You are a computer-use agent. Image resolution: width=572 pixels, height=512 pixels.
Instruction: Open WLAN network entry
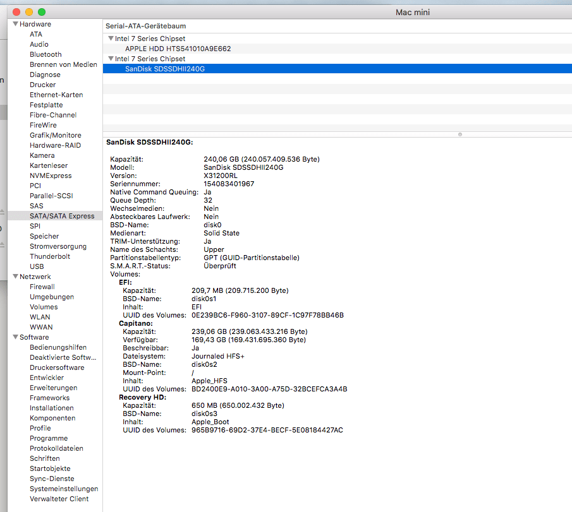[40, 317]
